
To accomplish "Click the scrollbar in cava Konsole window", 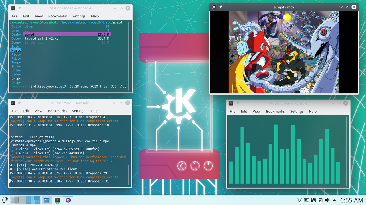I will coord(347,151).
